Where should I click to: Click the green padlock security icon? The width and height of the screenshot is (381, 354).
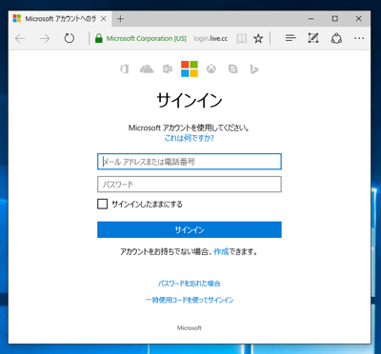pyautogui.click(x=99, y=38)
